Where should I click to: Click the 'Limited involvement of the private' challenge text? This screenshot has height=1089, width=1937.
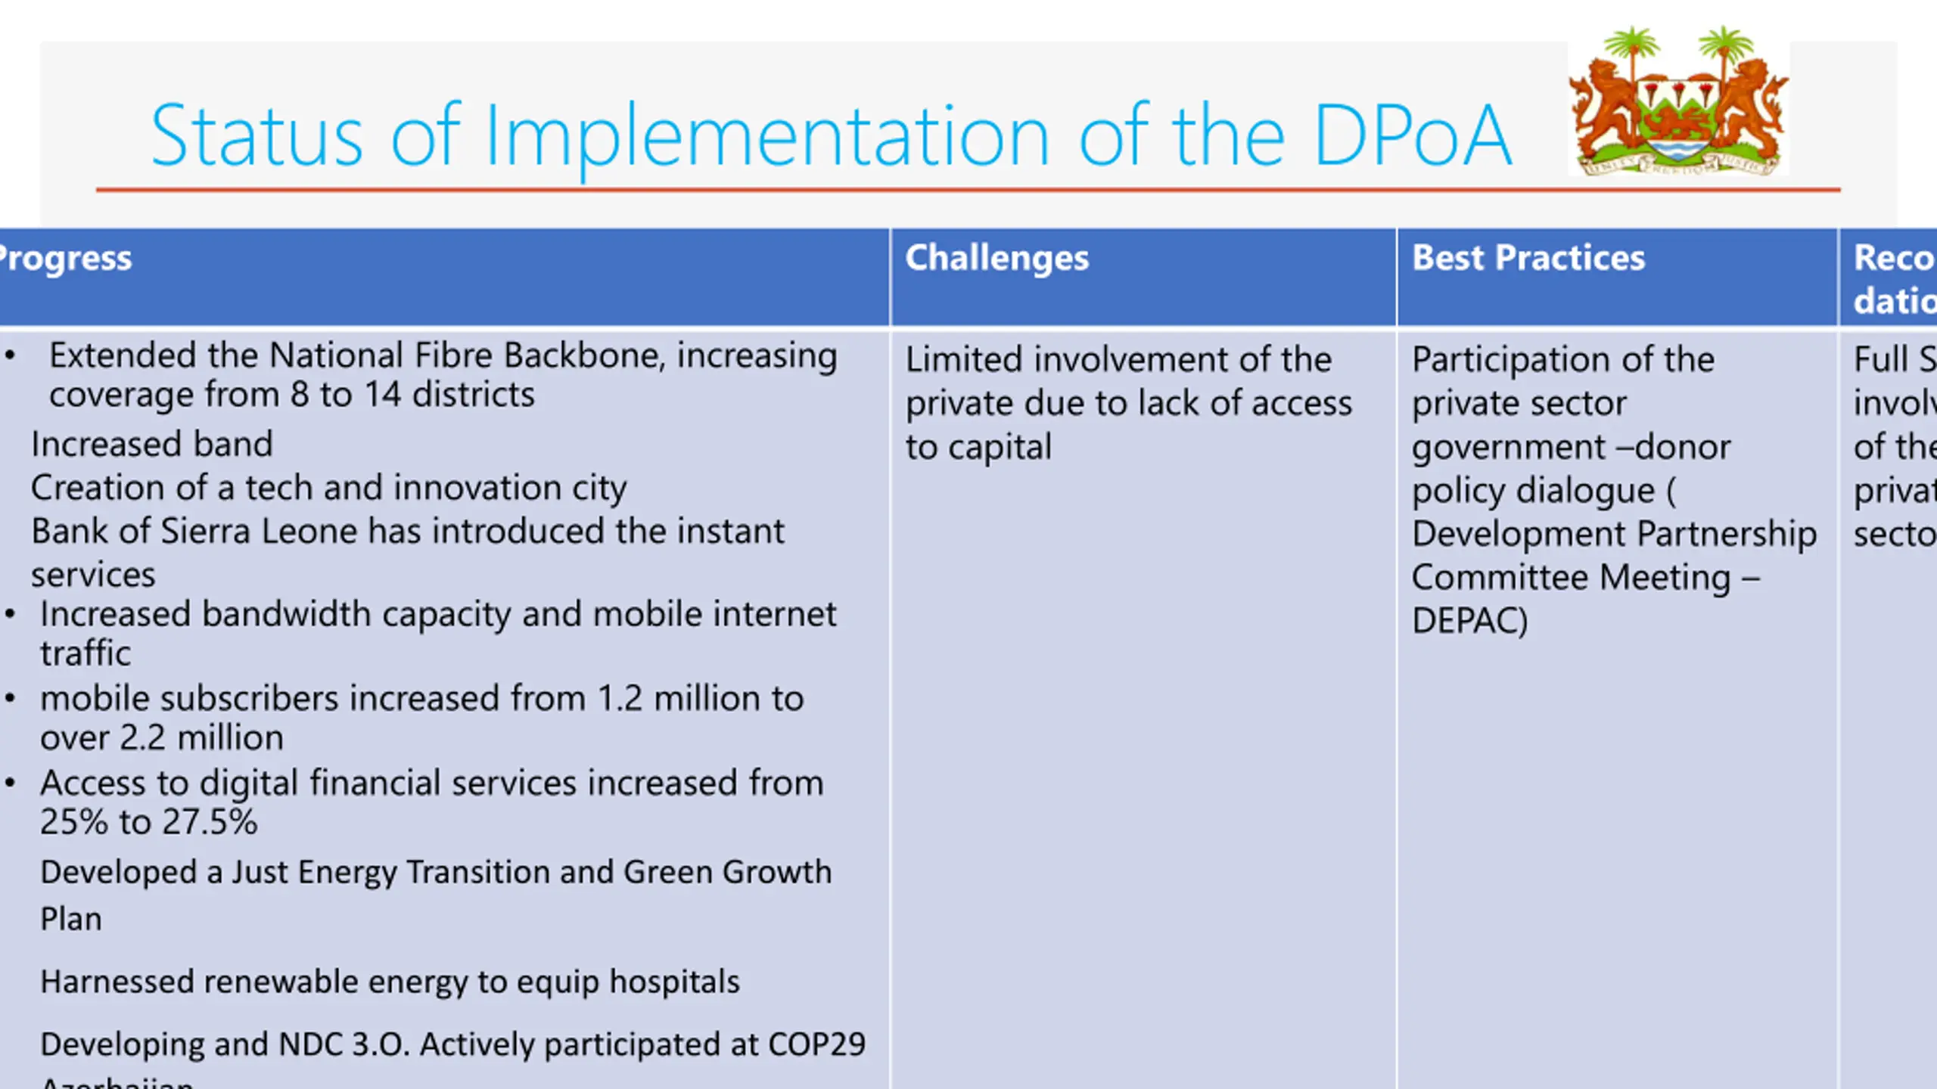[1118, 360]
